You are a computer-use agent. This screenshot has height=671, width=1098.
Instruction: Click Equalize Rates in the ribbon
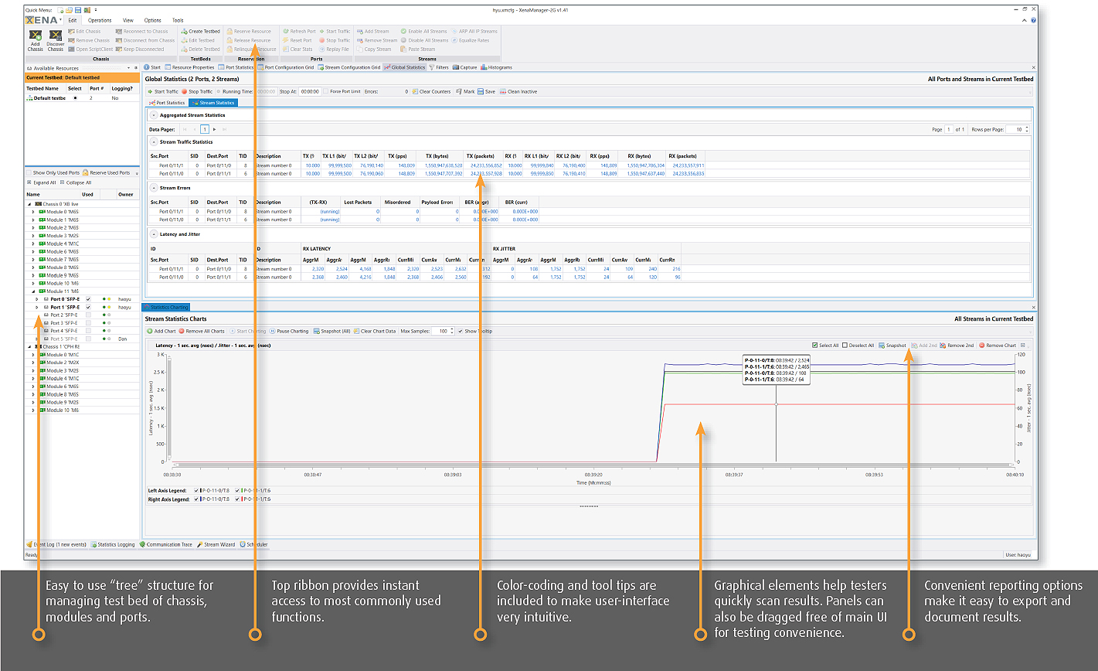pyautogui.click(x=470, y=40)
